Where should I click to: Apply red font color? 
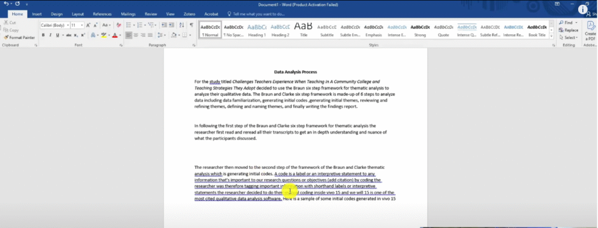click(114, 35)
